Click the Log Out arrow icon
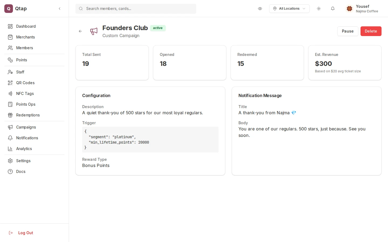388x242 pixels. pos(11,233)
